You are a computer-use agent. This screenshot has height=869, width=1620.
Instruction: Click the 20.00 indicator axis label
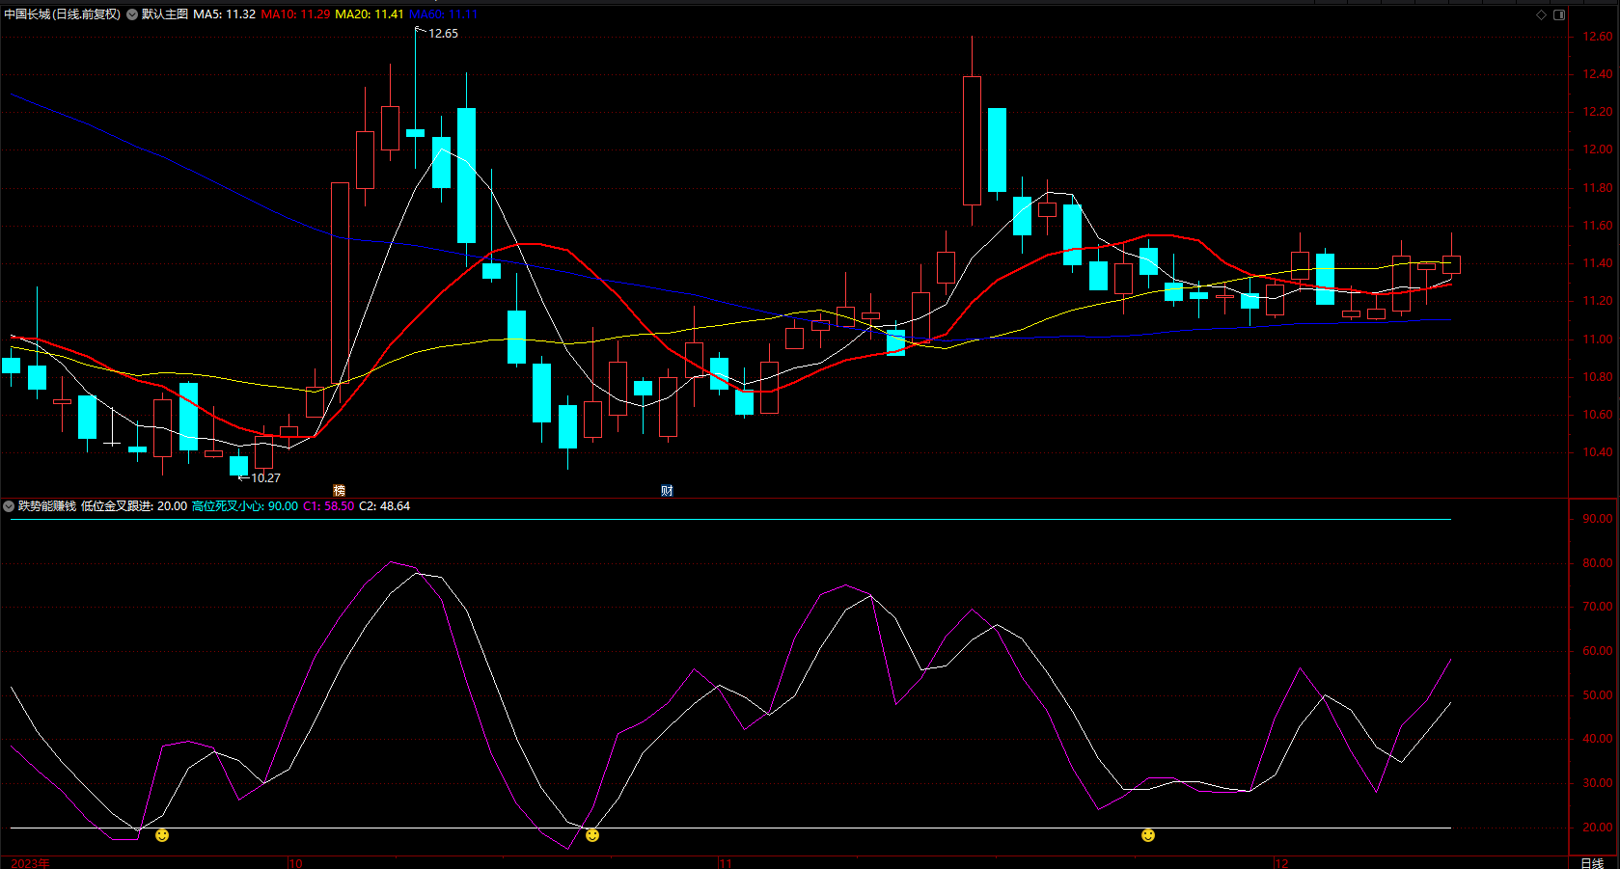point(1597,828)
